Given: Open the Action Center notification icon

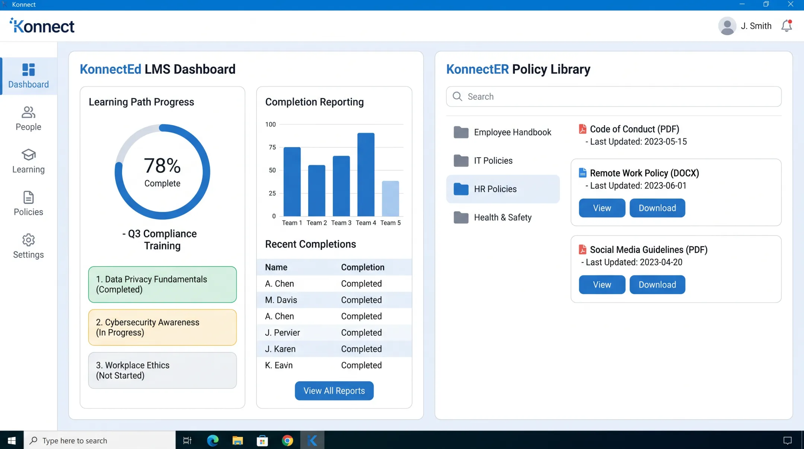Looking at the screenshot, I should click(788, 440).
